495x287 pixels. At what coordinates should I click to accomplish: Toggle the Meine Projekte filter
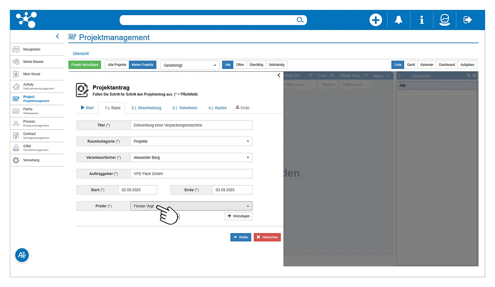(142, 65)
